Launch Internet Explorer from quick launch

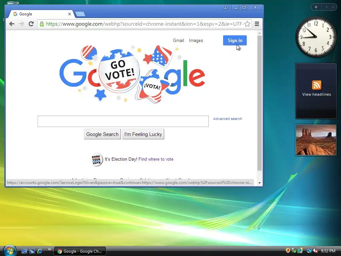40,251
